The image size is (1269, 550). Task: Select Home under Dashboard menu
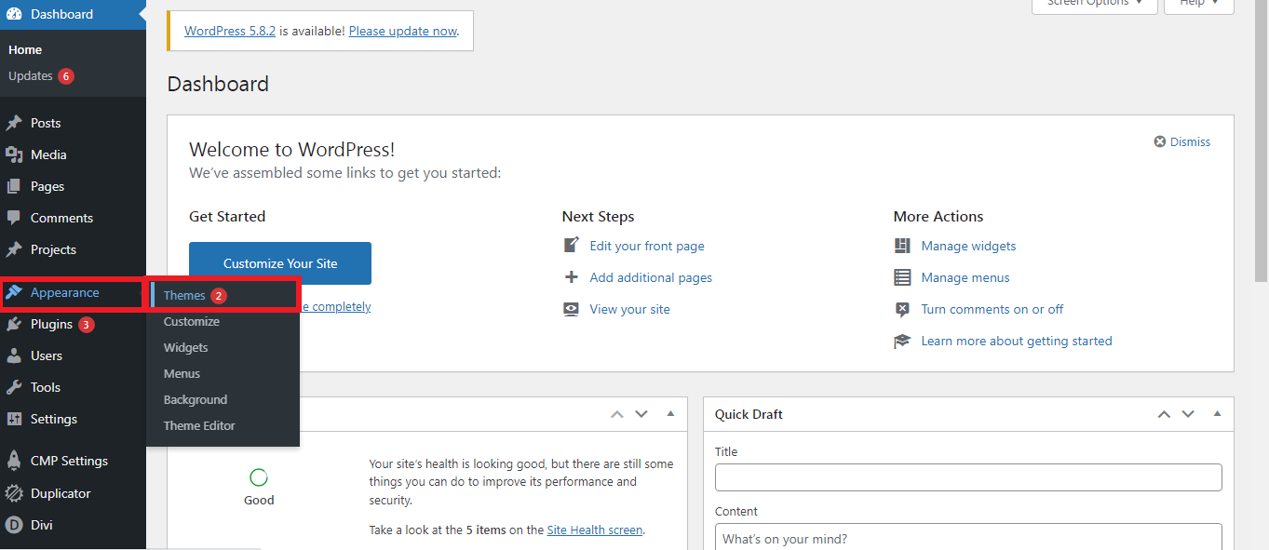25,49
